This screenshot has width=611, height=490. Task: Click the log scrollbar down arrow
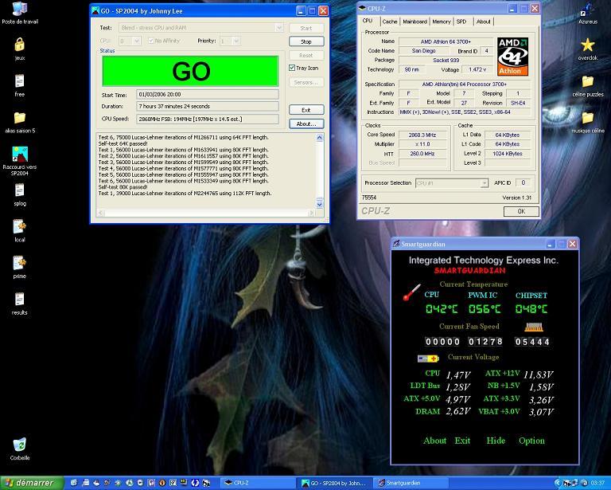(320, 204)
